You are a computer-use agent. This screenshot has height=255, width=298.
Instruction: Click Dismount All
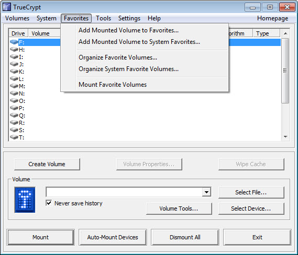185,237
